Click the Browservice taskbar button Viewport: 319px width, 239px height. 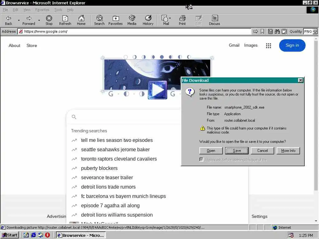tap(81, 235)
